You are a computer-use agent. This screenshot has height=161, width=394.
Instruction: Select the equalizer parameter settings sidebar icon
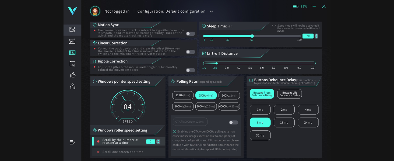coord(72,53)
